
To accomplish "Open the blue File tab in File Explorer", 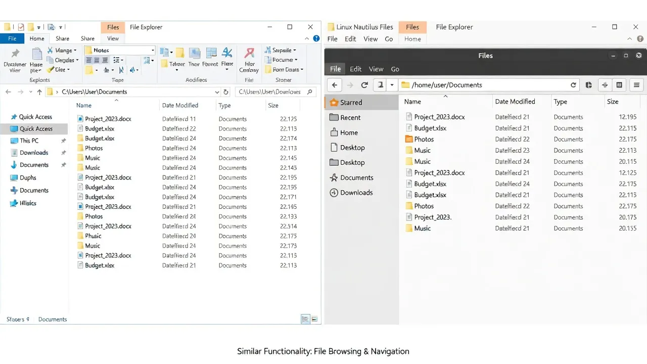I will point(12,38).
